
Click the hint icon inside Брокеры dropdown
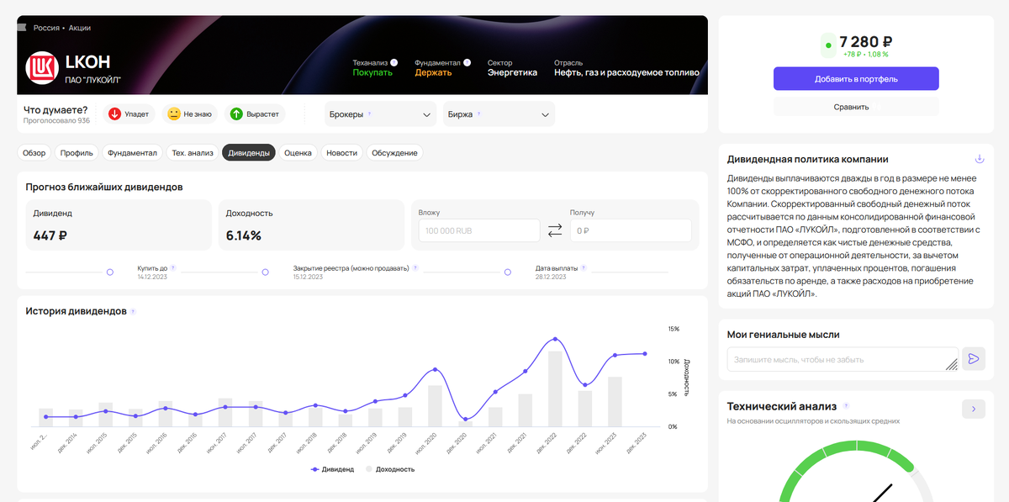(369, 114)
